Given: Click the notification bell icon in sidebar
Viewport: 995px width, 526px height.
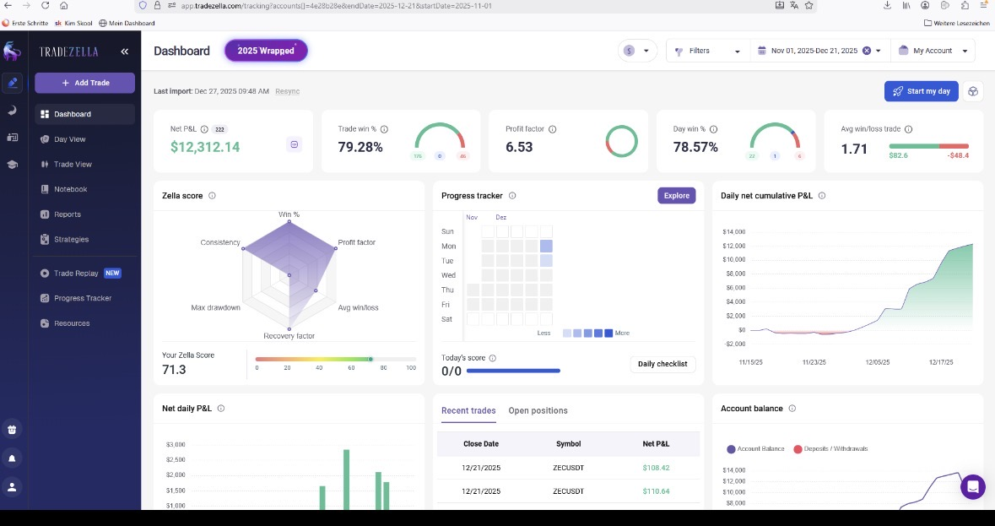Looking at the screenshot, I should (x=12, y=458).
